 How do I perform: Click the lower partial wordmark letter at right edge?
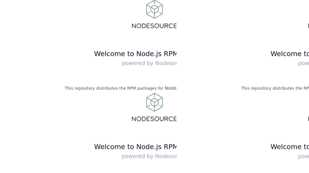coord(309,119)
